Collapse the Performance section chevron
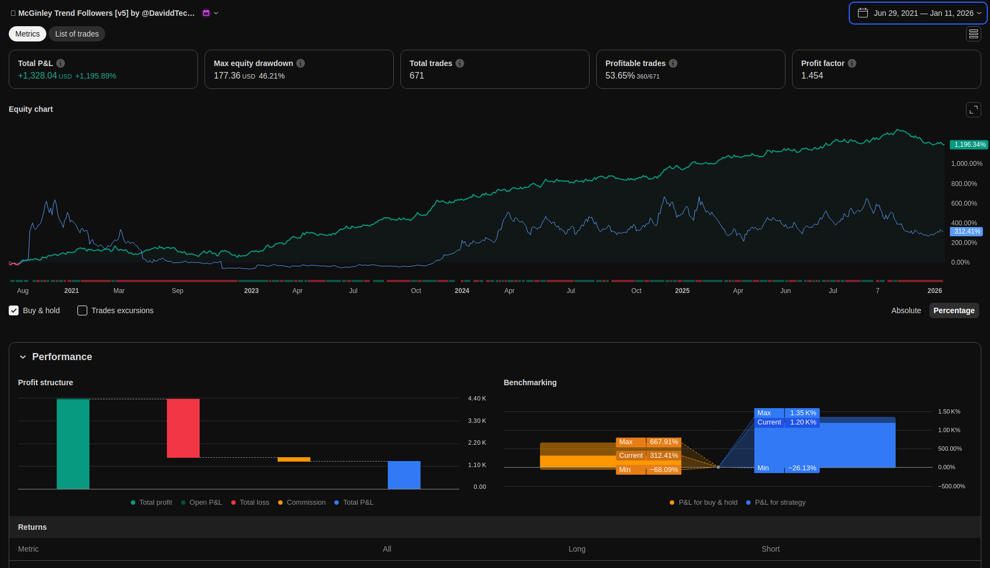The width and height of the screenshot is (990, 568). click(23, 357)
